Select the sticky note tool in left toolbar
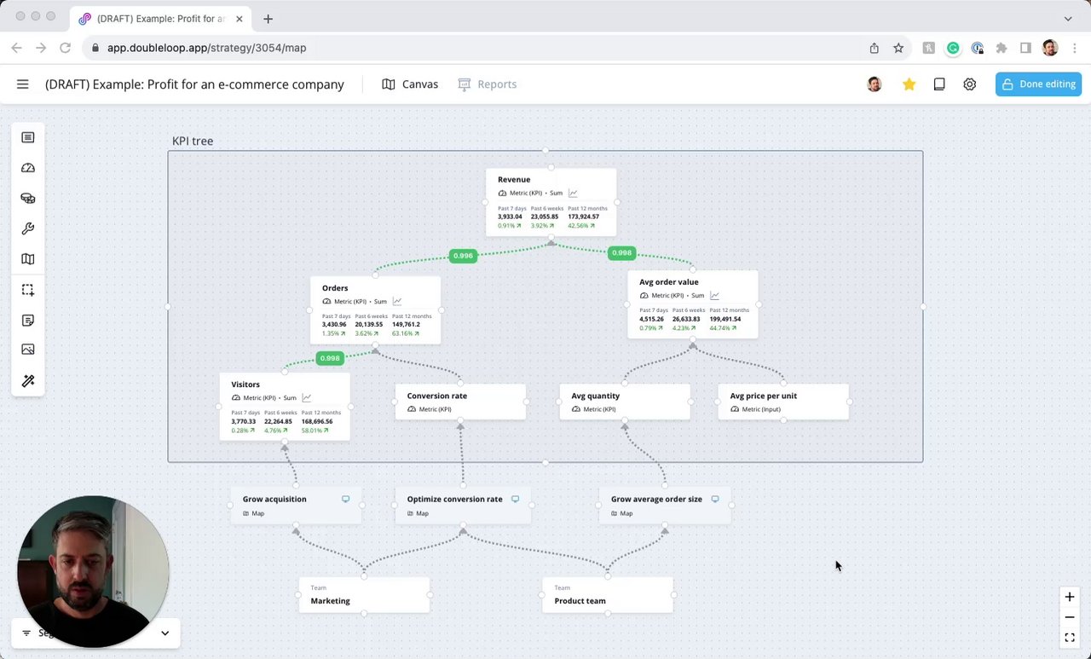The image size is (1091, 659). pos(28,321)
